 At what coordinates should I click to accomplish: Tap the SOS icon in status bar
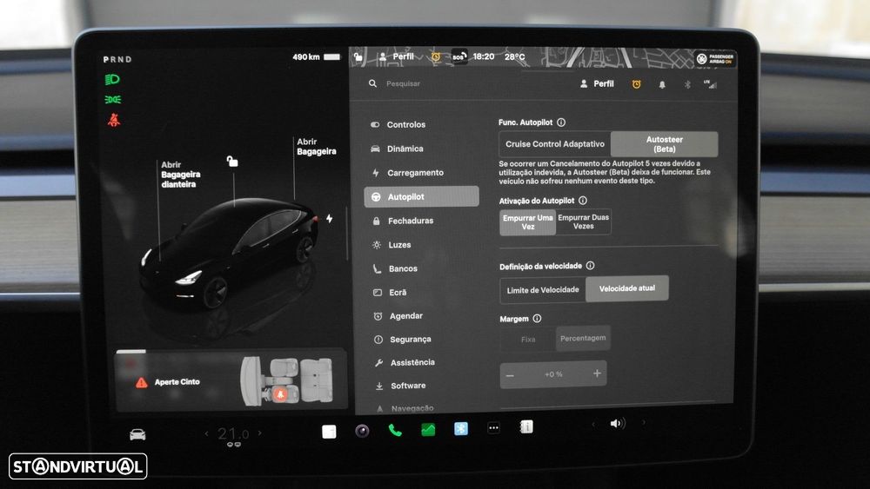pyautogui.click(x=458, y=56)
